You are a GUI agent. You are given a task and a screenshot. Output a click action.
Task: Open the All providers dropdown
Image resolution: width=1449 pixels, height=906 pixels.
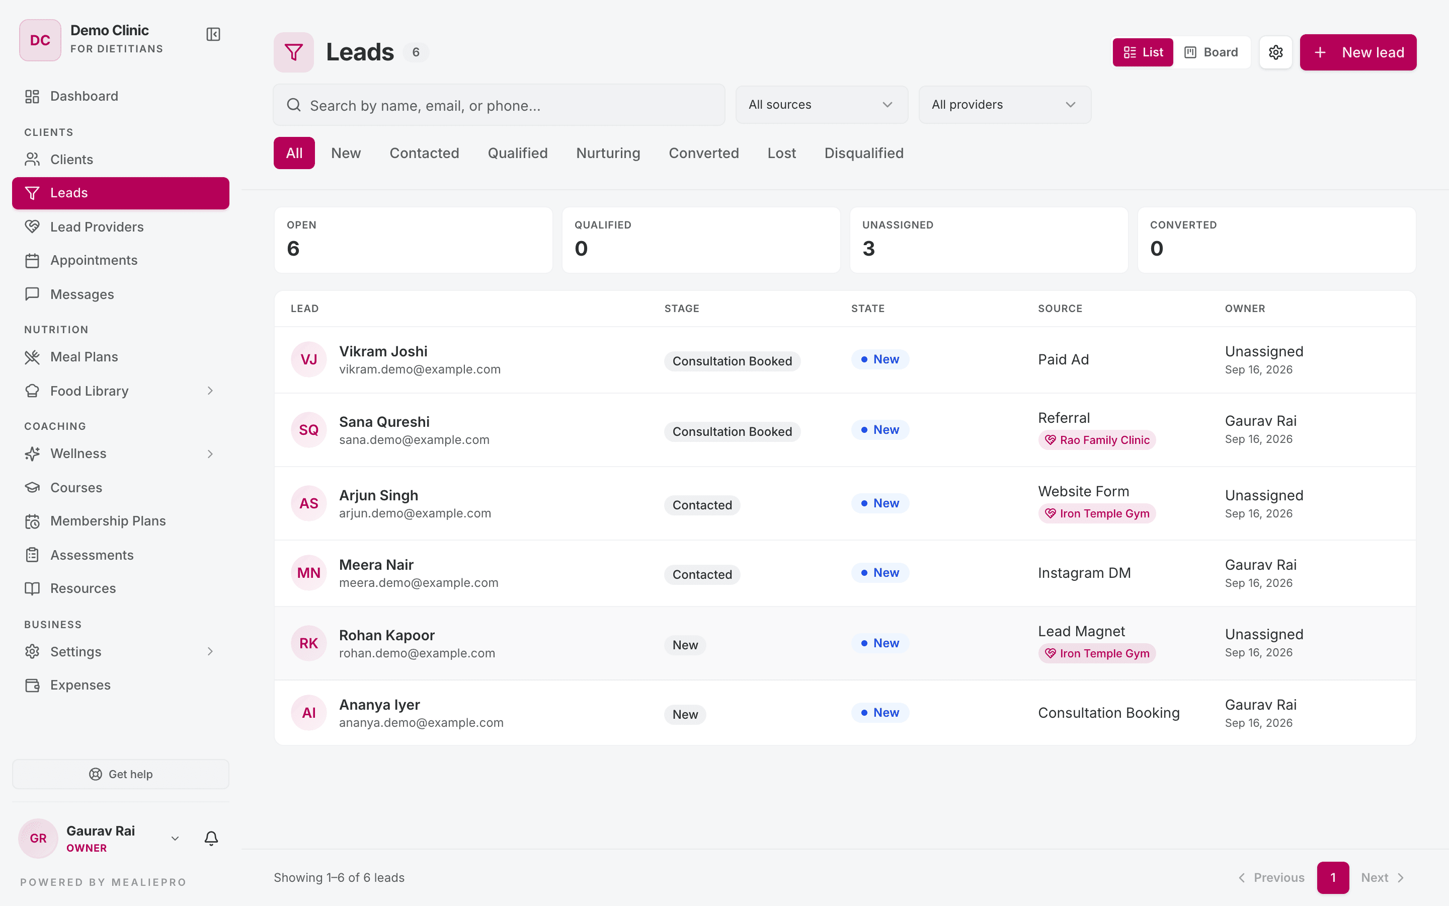coord(1005,105)
